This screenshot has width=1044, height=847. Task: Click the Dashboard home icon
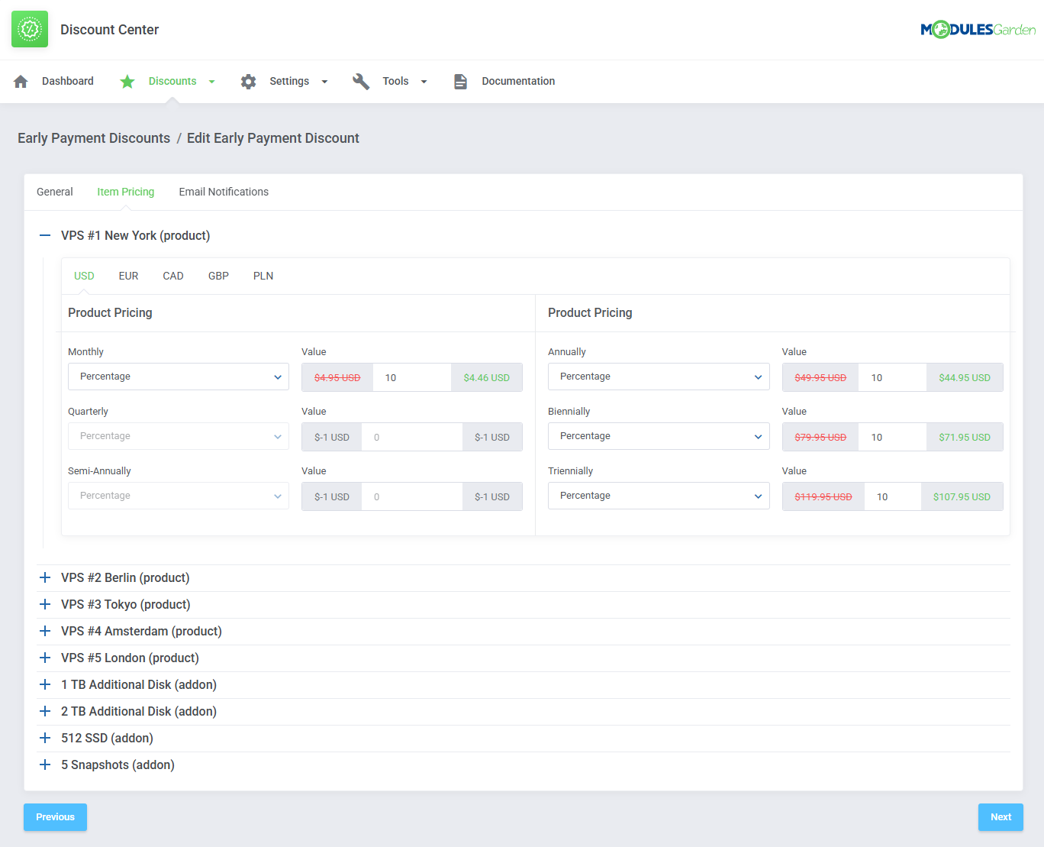point(21,81)
